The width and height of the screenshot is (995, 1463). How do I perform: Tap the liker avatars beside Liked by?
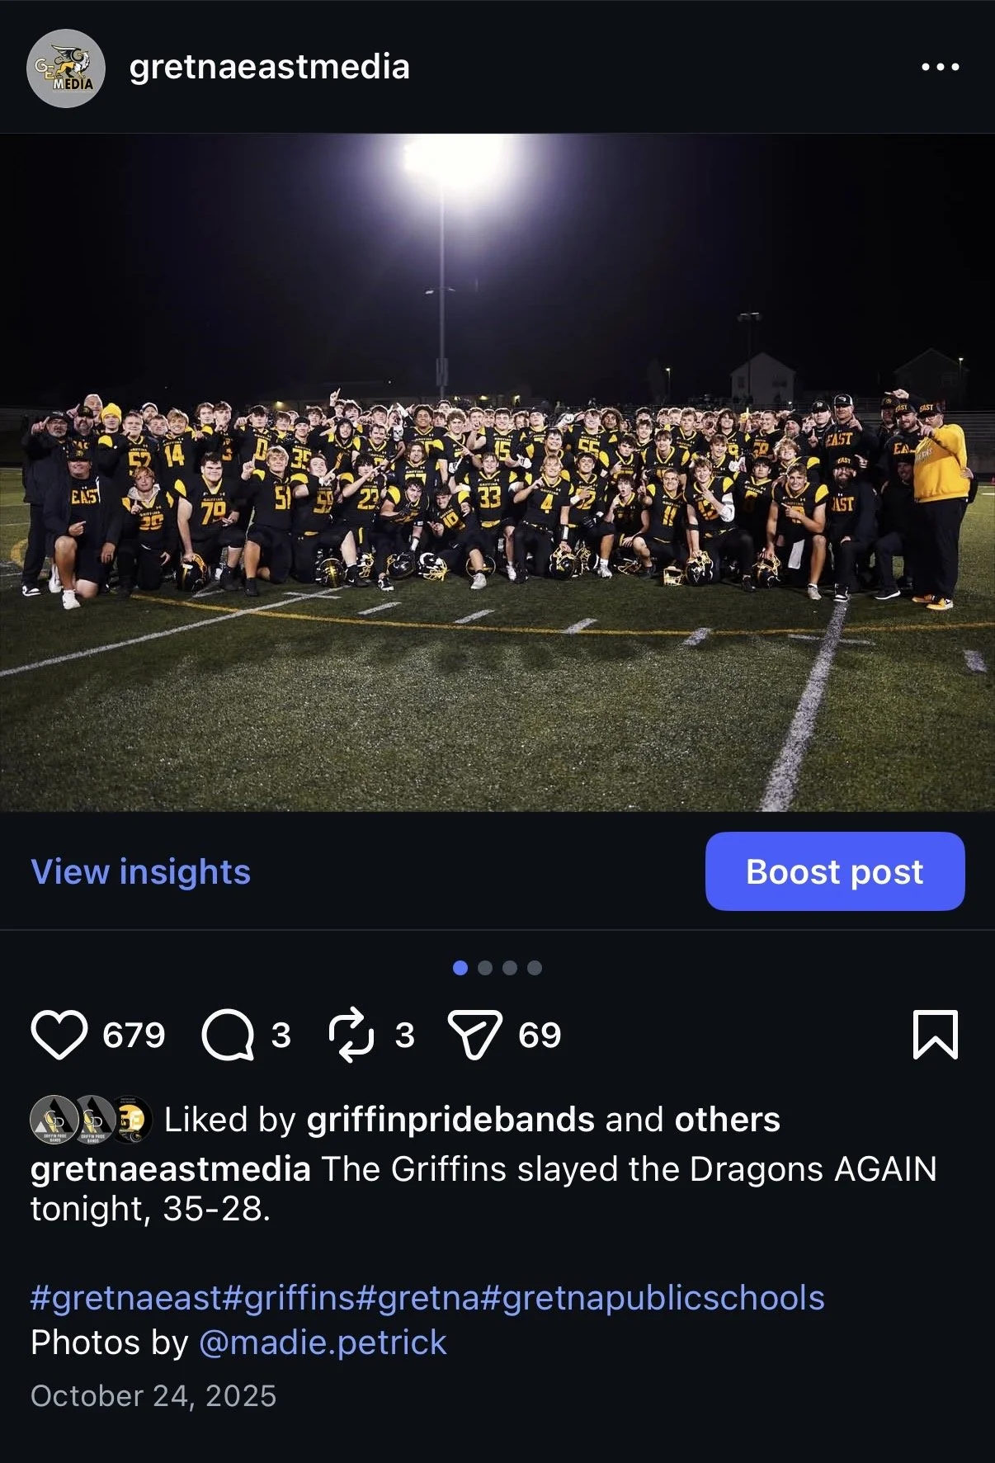tap(91, 1120)
